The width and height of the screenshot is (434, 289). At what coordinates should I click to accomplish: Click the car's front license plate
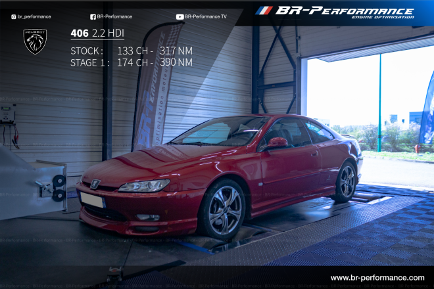92,200
